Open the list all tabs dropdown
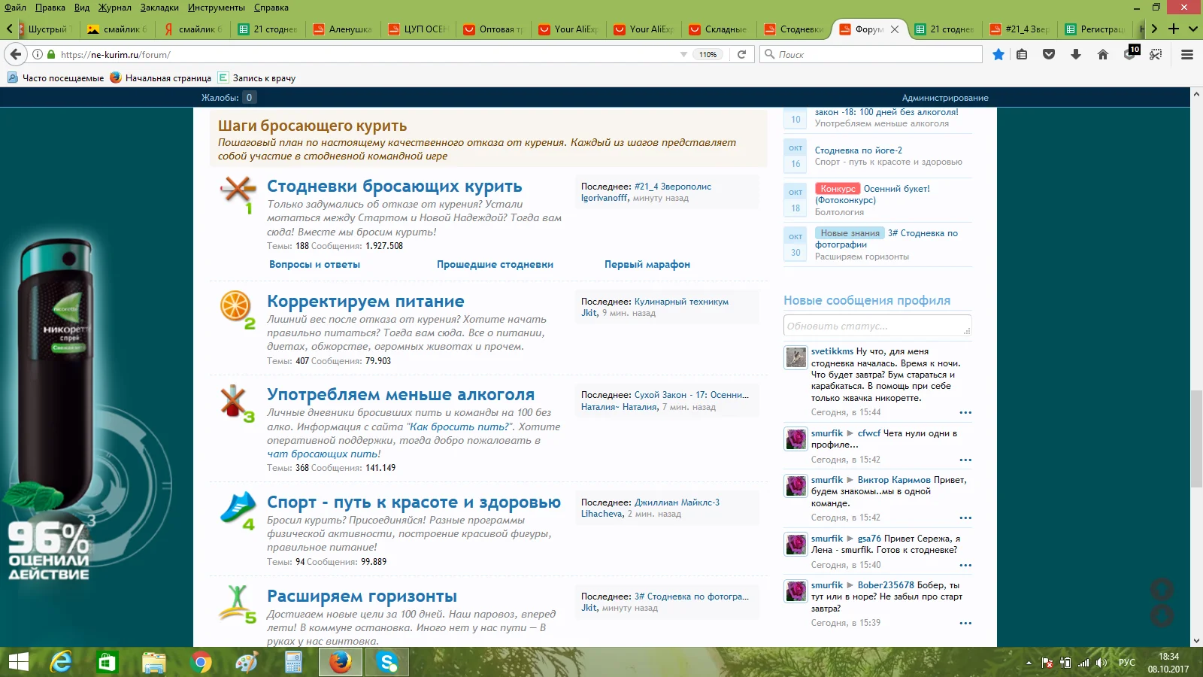The image size is (1203, 677). 1192,29
